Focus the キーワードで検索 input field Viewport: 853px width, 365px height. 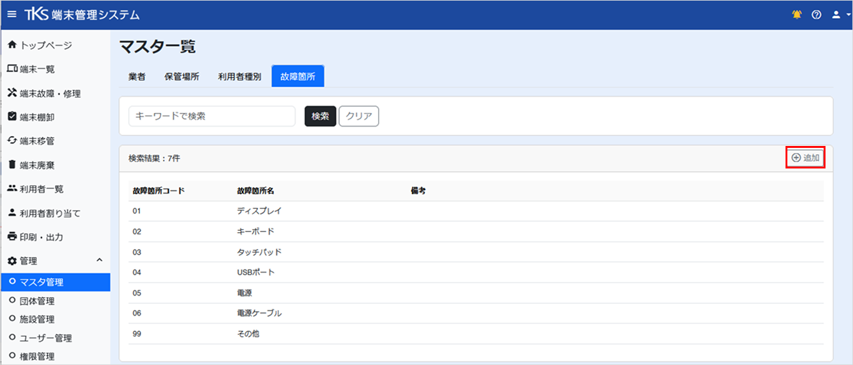pyautogui.click(x=212, y=116)
